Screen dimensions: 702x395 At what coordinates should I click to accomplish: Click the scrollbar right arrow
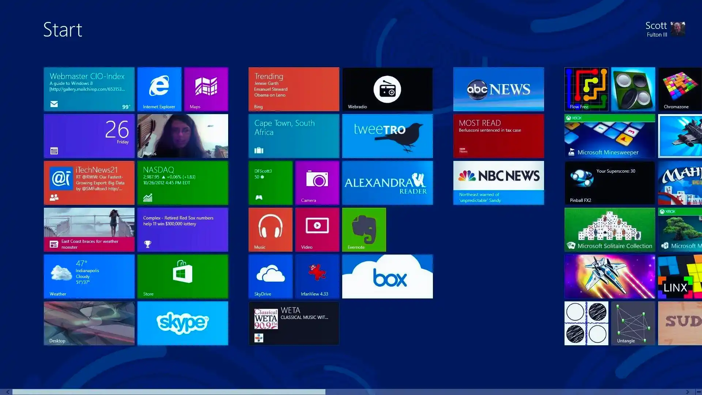(687, 392)
